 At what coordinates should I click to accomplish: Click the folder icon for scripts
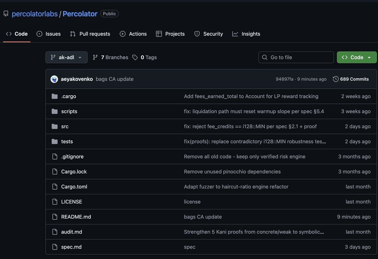[54, 111]
